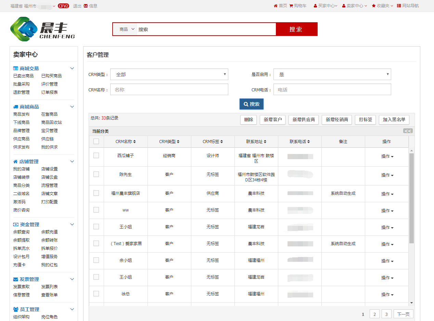Sort by CRM名称 column arrows

tap(135, 142)
